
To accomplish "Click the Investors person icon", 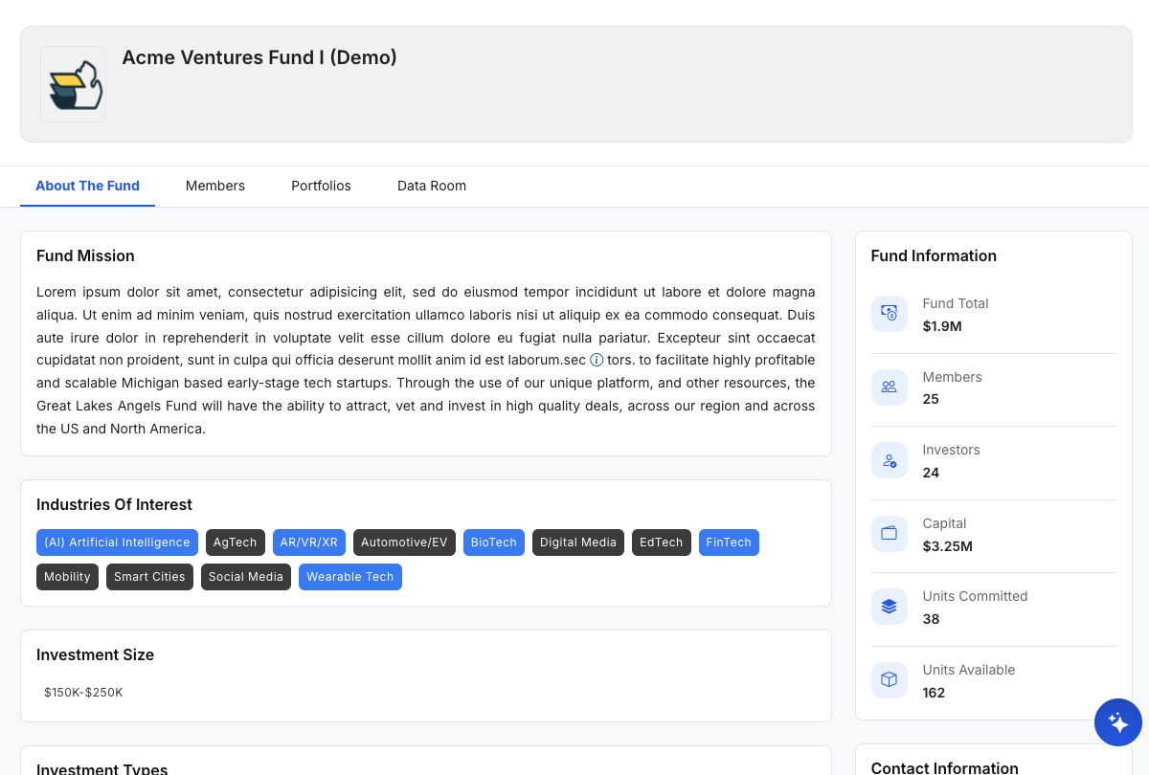I will pos(889,460).
